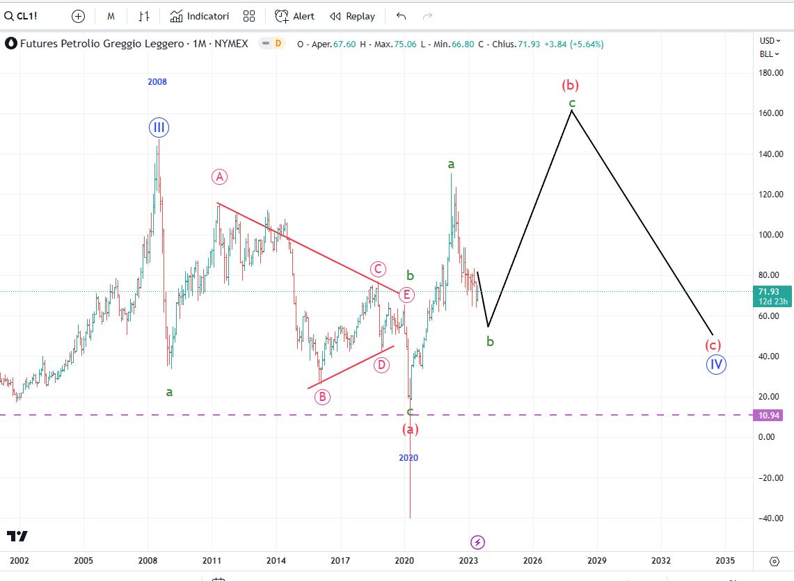The width and height of the screenshot is (794, 581).
Task: Create a new Alert
Action: 295,16
